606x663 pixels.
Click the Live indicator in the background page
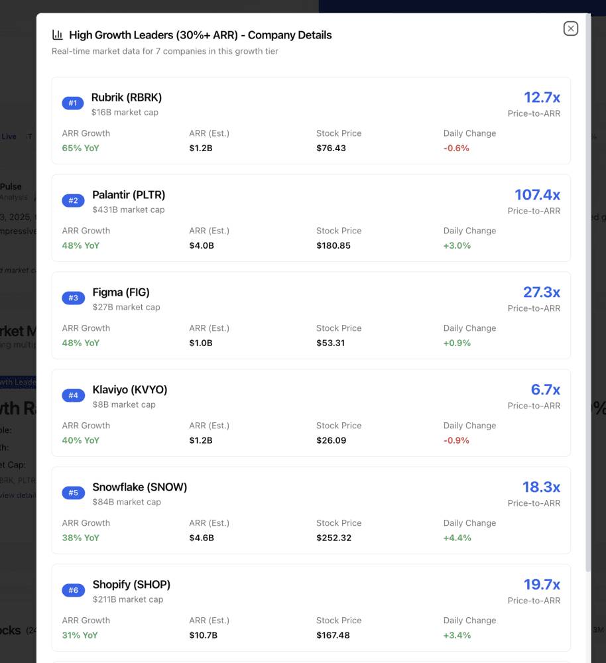[x=9, y=137]
